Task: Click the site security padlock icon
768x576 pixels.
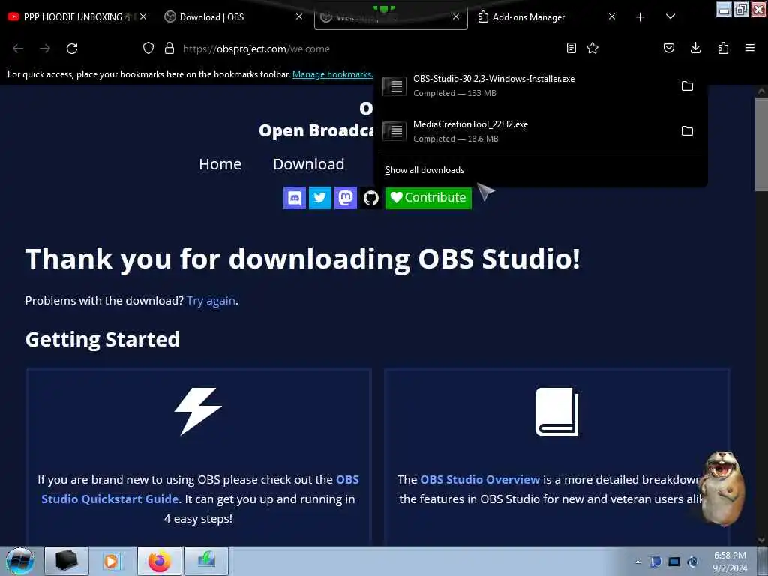Action: 169,48
